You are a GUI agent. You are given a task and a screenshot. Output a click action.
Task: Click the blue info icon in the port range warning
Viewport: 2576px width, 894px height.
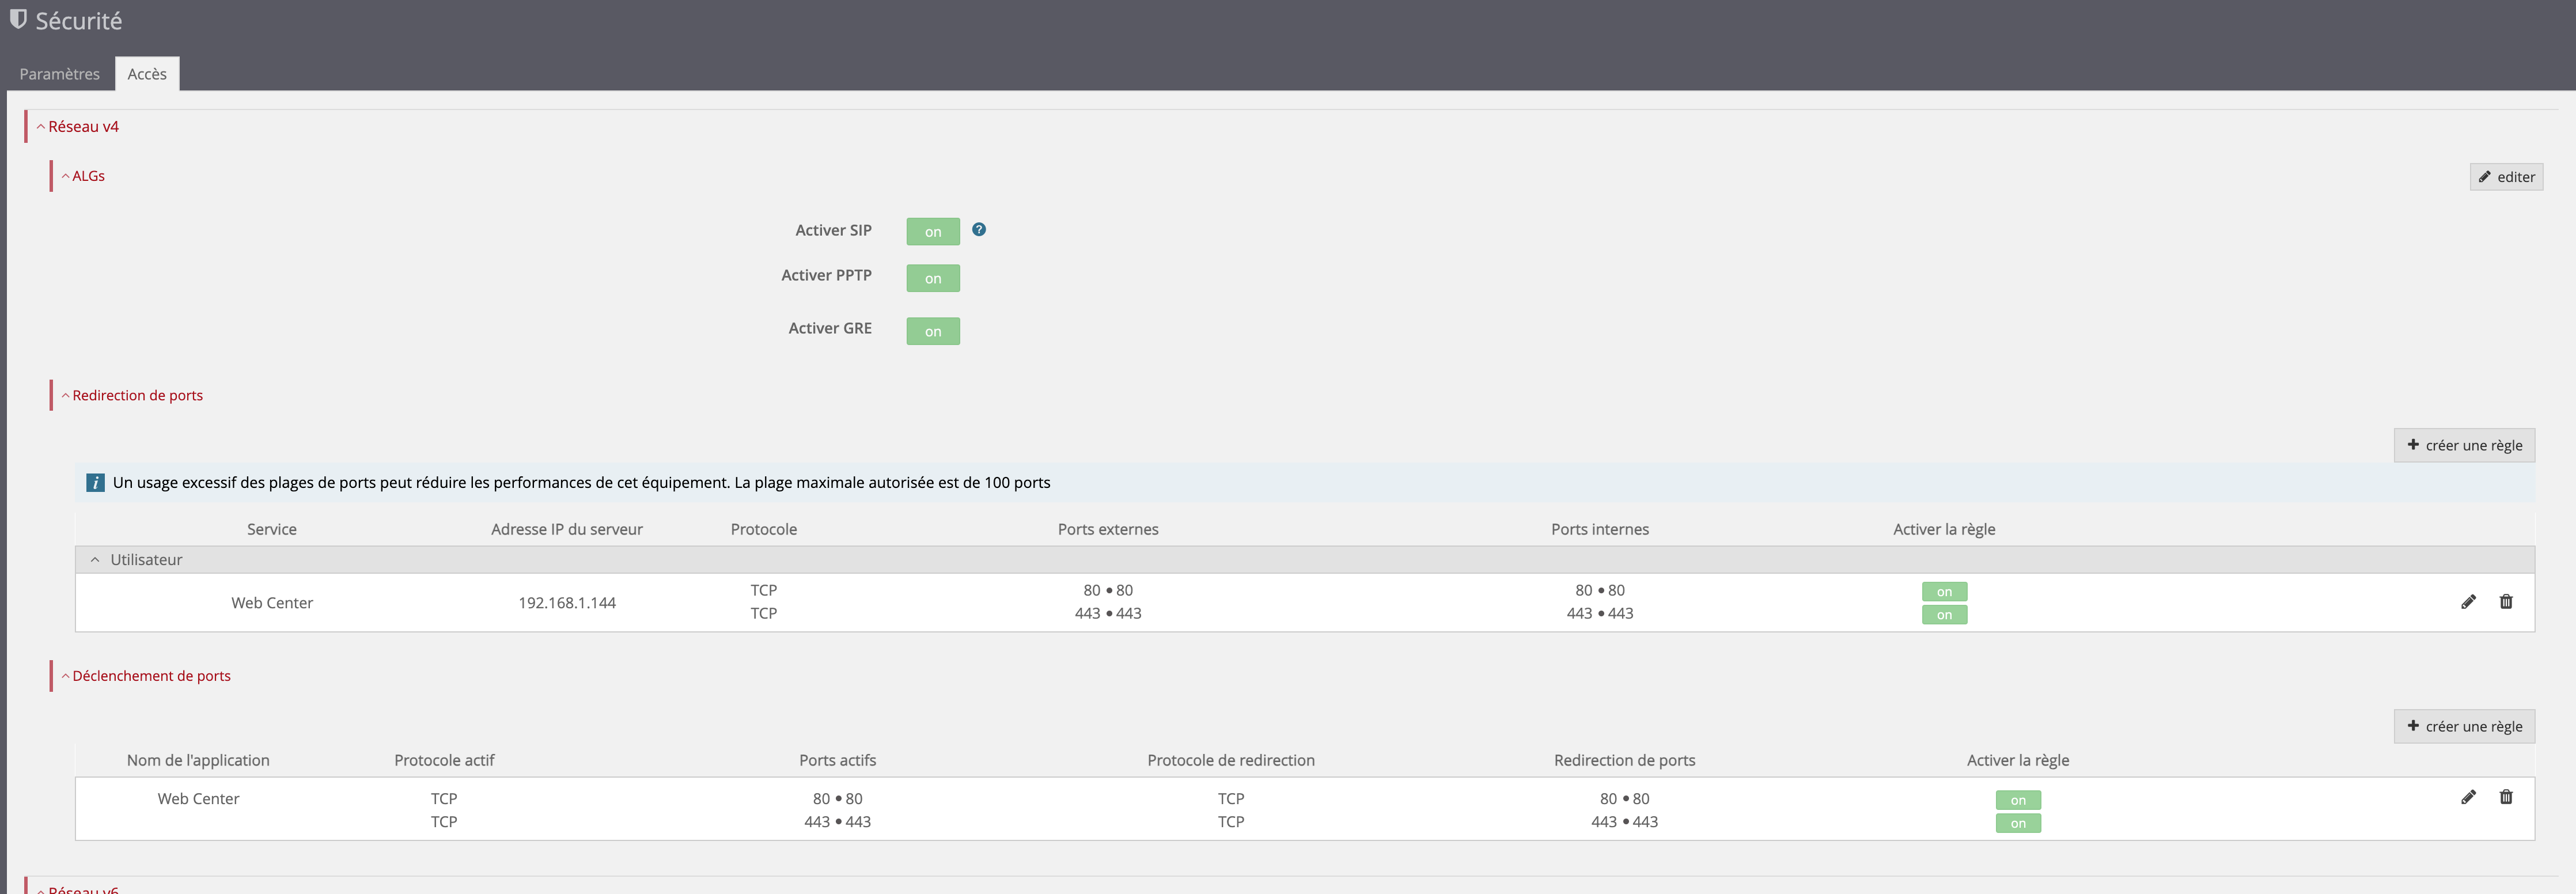click(95, 482)
